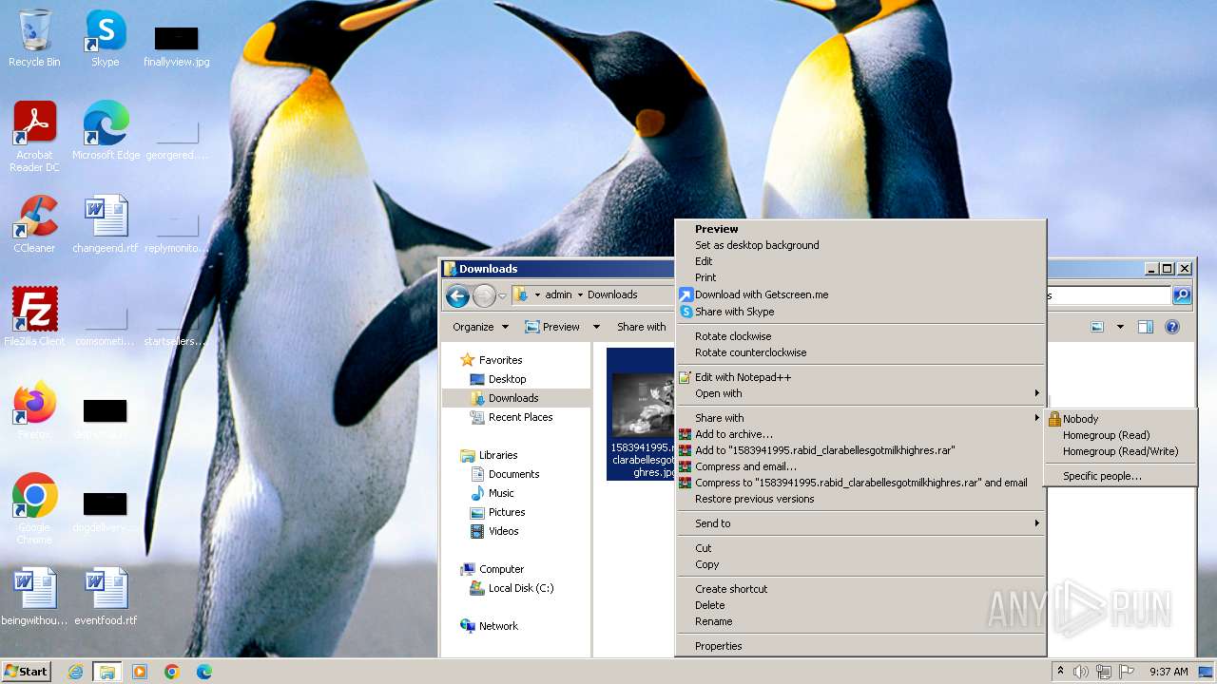
Task: Click the change view icon
Action: (x=1097, y=327)
